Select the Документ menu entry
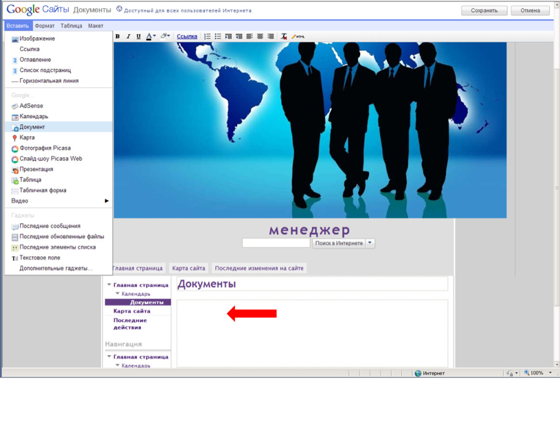This screenshot has height=421, width=560. (x=58, y=127)
